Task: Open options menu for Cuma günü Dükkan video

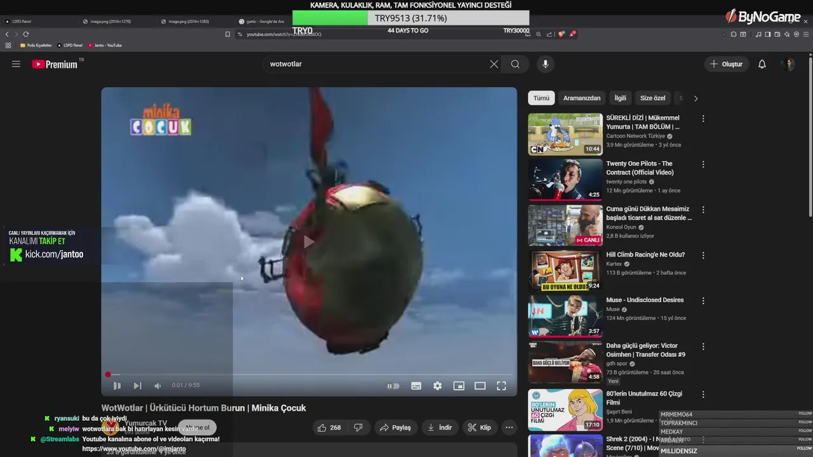Action: click(x=702, y=209)
